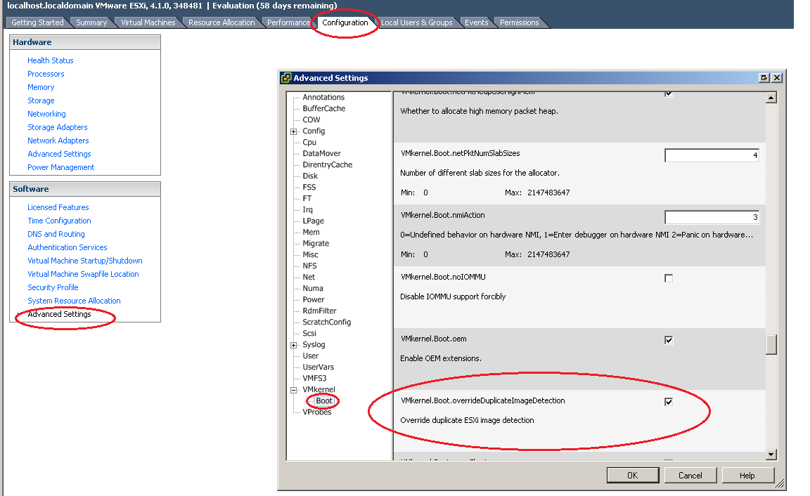The image size is (810, 496).
Task: Click the settings list scrollbar thumb
Action: click(x=771, y=345)
